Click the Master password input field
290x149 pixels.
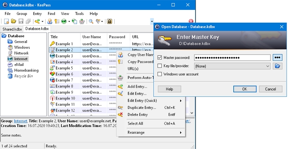point(232,58)
